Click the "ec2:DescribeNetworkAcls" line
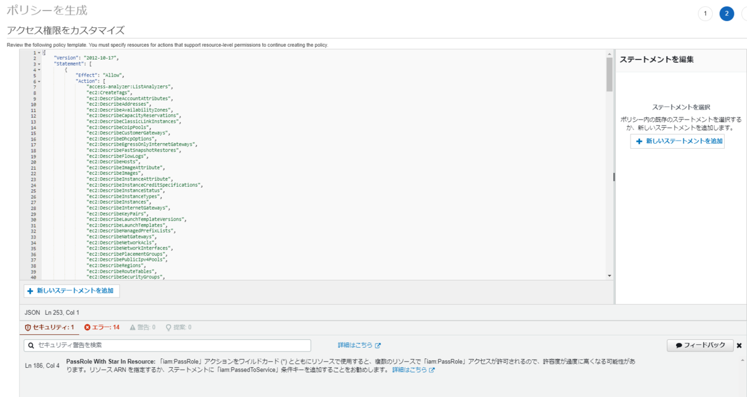Viewport: 747px width, 397px height. click(121, 243)
